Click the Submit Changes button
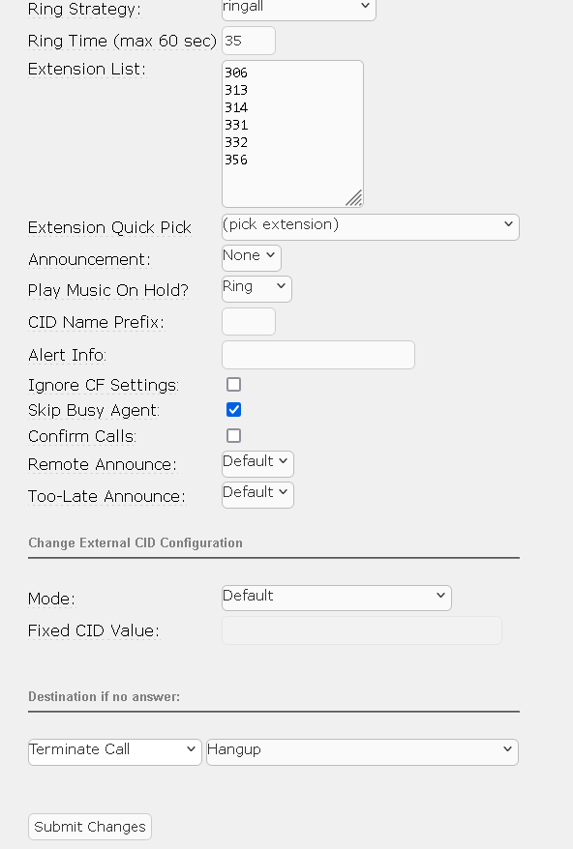Viewport: 573px width, 849px height. pyautogui.click(x=90, y=827)
